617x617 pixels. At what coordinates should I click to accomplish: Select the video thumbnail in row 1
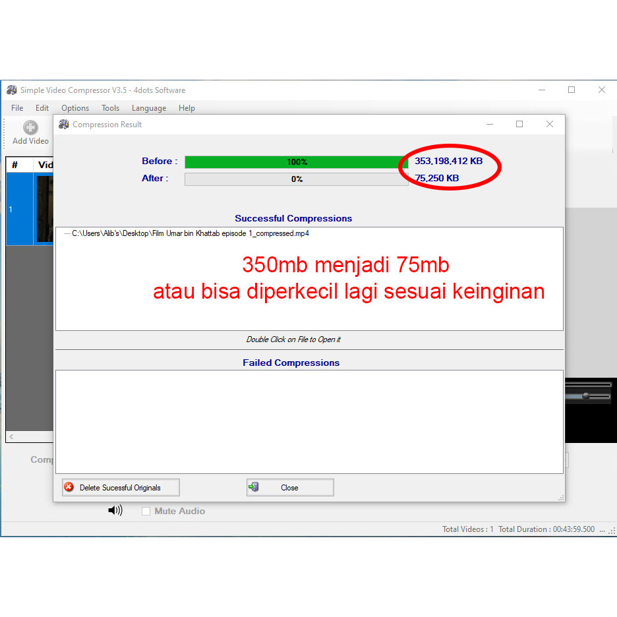point(44,209)
